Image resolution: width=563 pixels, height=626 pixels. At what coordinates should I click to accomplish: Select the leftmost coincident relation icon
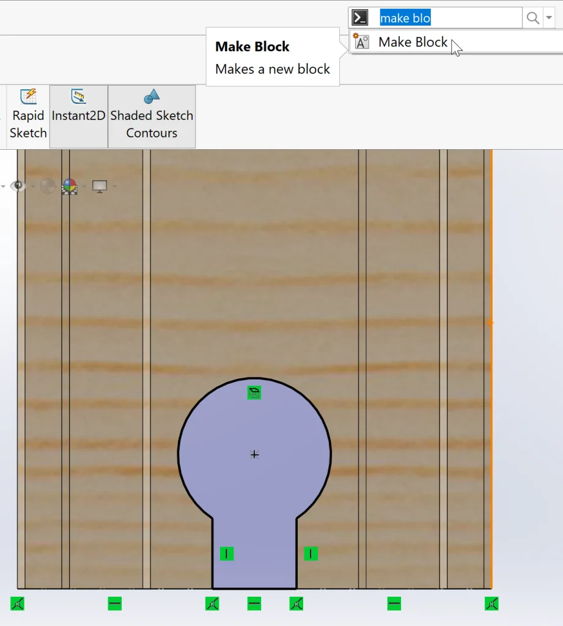(x=17, y=603)
